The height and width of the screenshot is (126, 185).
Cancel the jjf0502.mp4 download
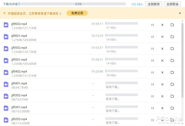click(x=162, y=49)
